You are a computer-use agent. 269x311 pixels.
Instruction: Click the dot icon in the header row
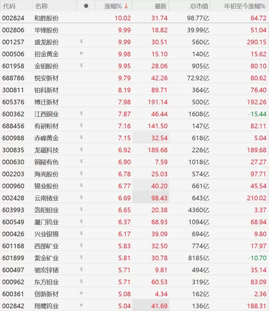(x=86, y=6)
